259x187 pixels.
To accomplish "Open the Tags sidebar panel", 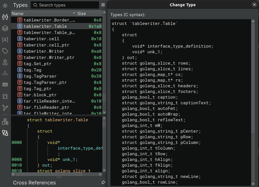I will 5,51.
